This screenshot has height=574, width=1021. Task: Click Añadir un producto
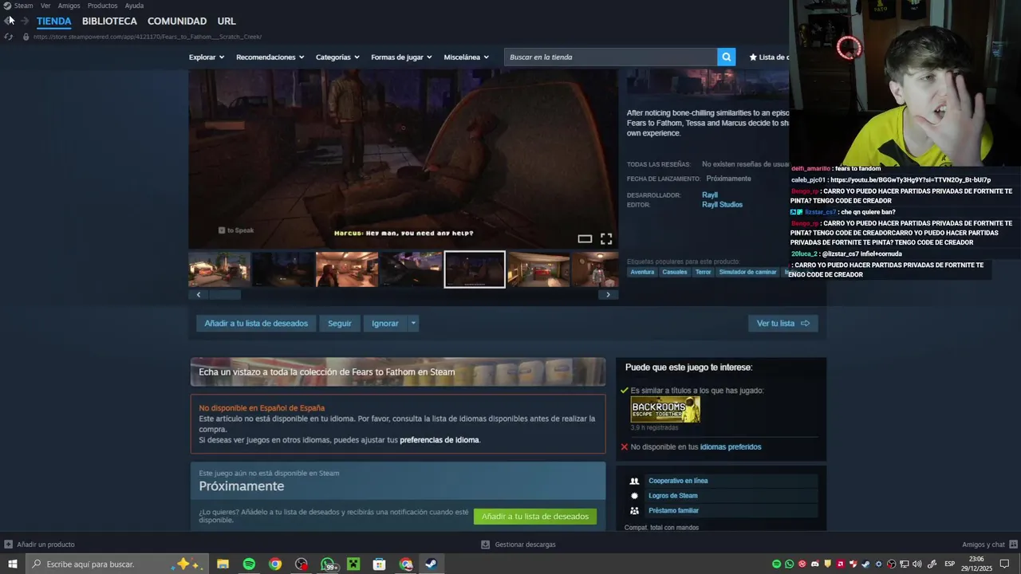click(x=40, y=545)
